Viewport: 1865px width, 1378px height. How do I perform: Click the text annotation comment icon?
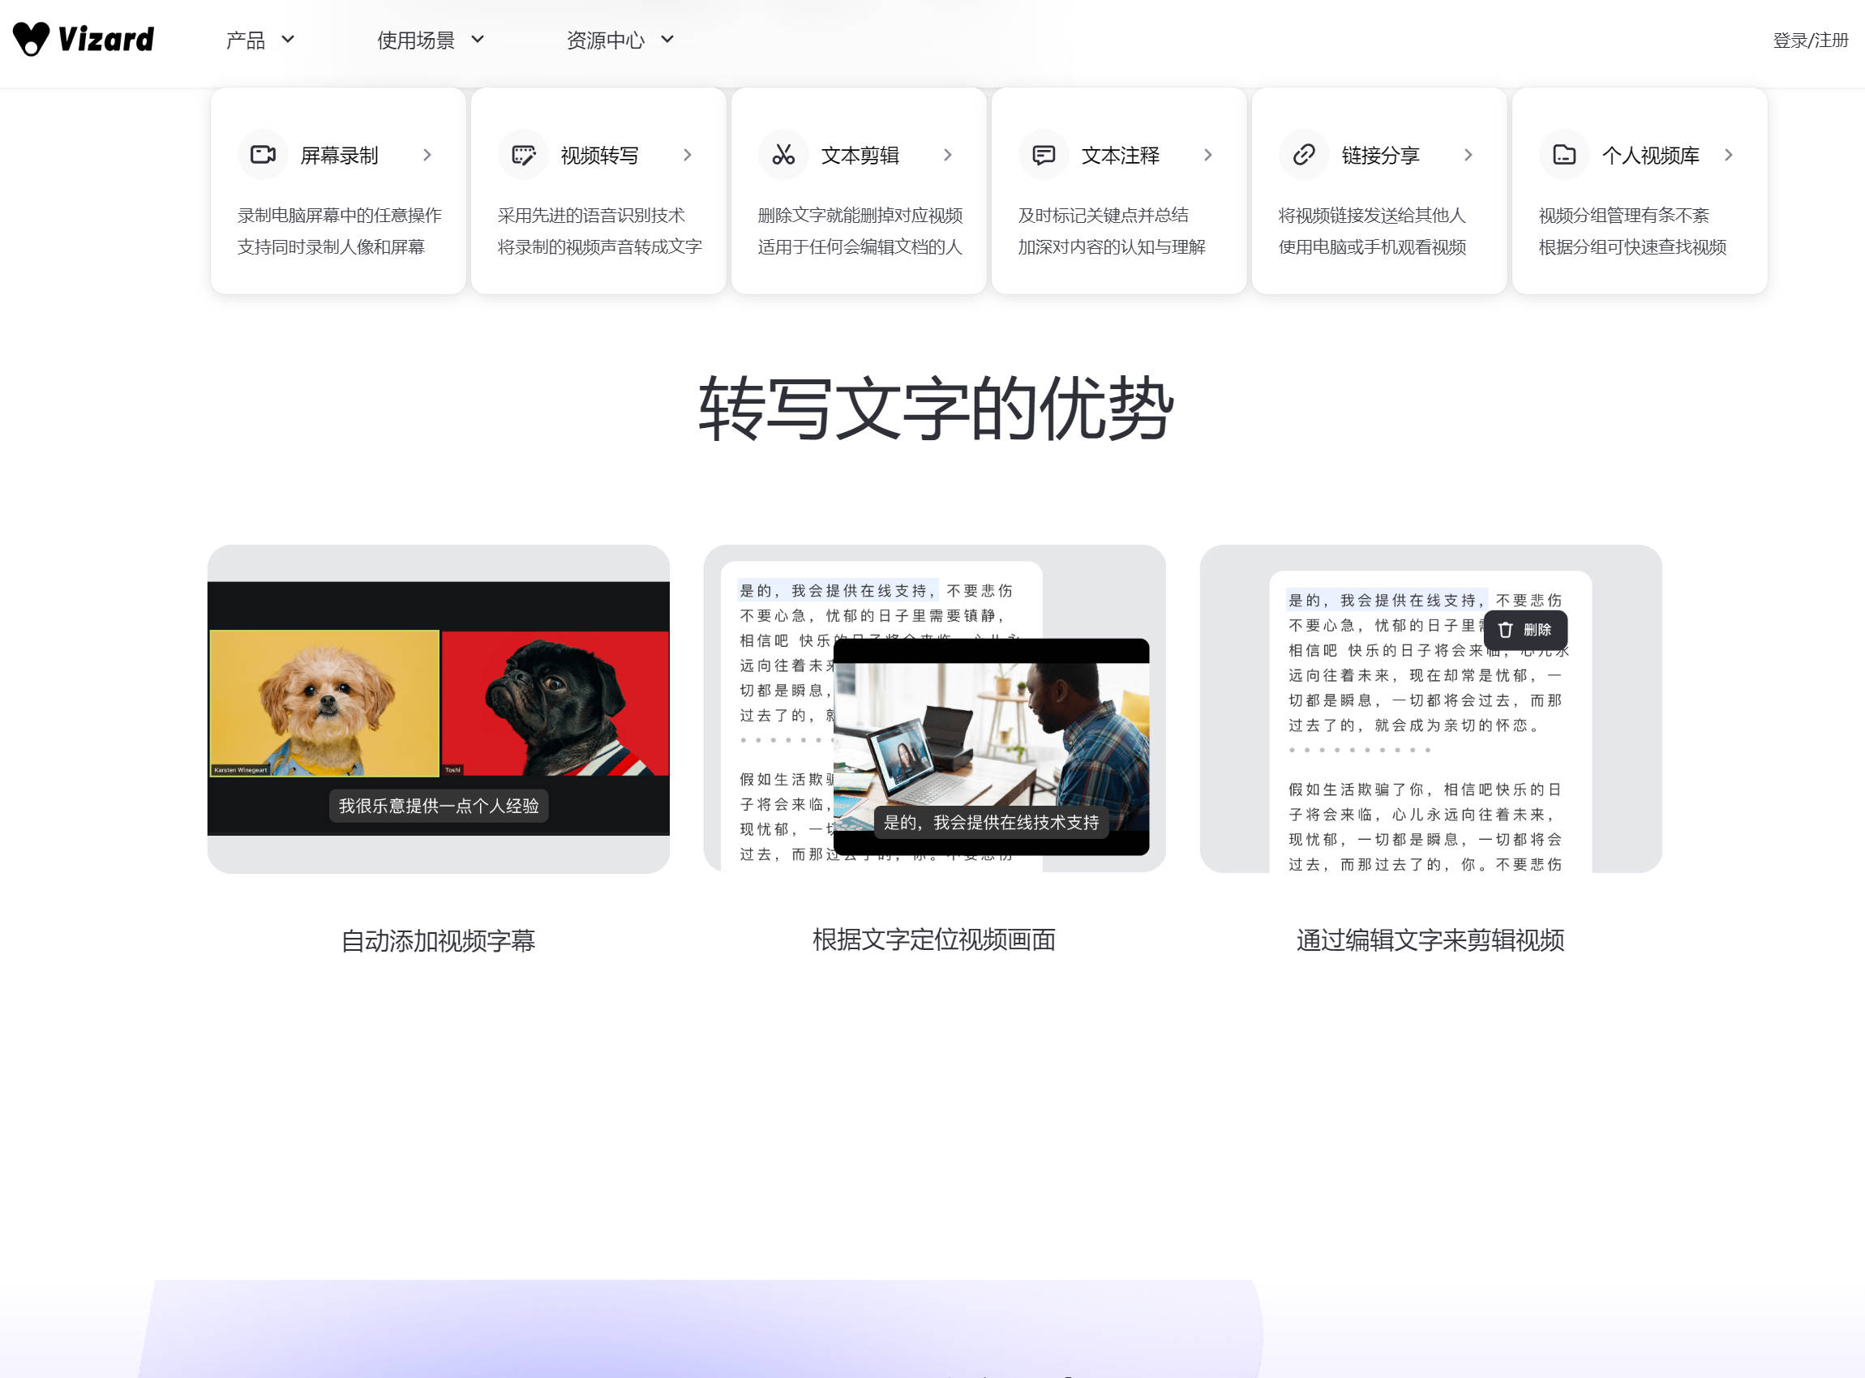1044,154
